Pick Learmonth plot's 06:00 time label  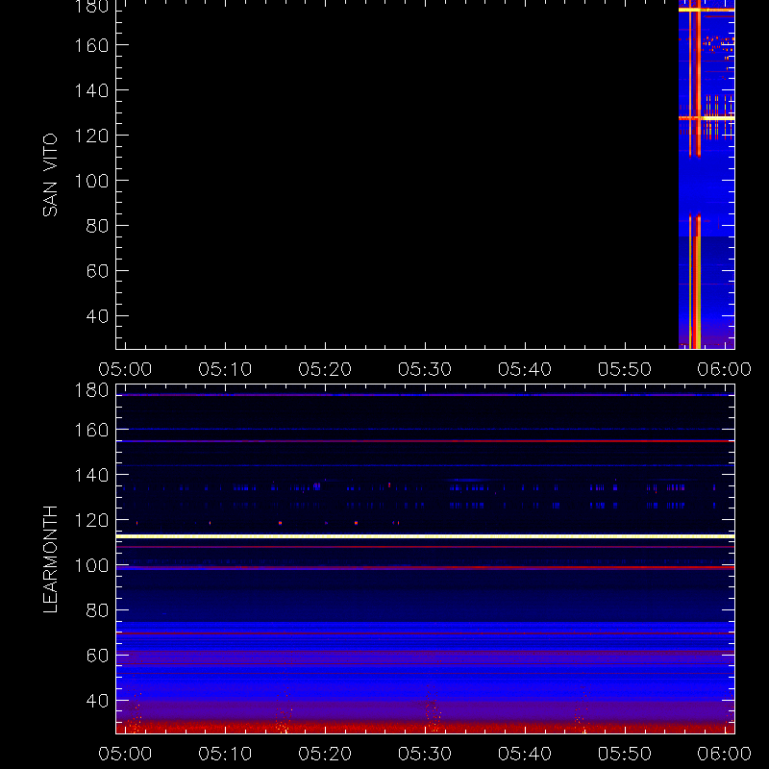pos(725,754)
